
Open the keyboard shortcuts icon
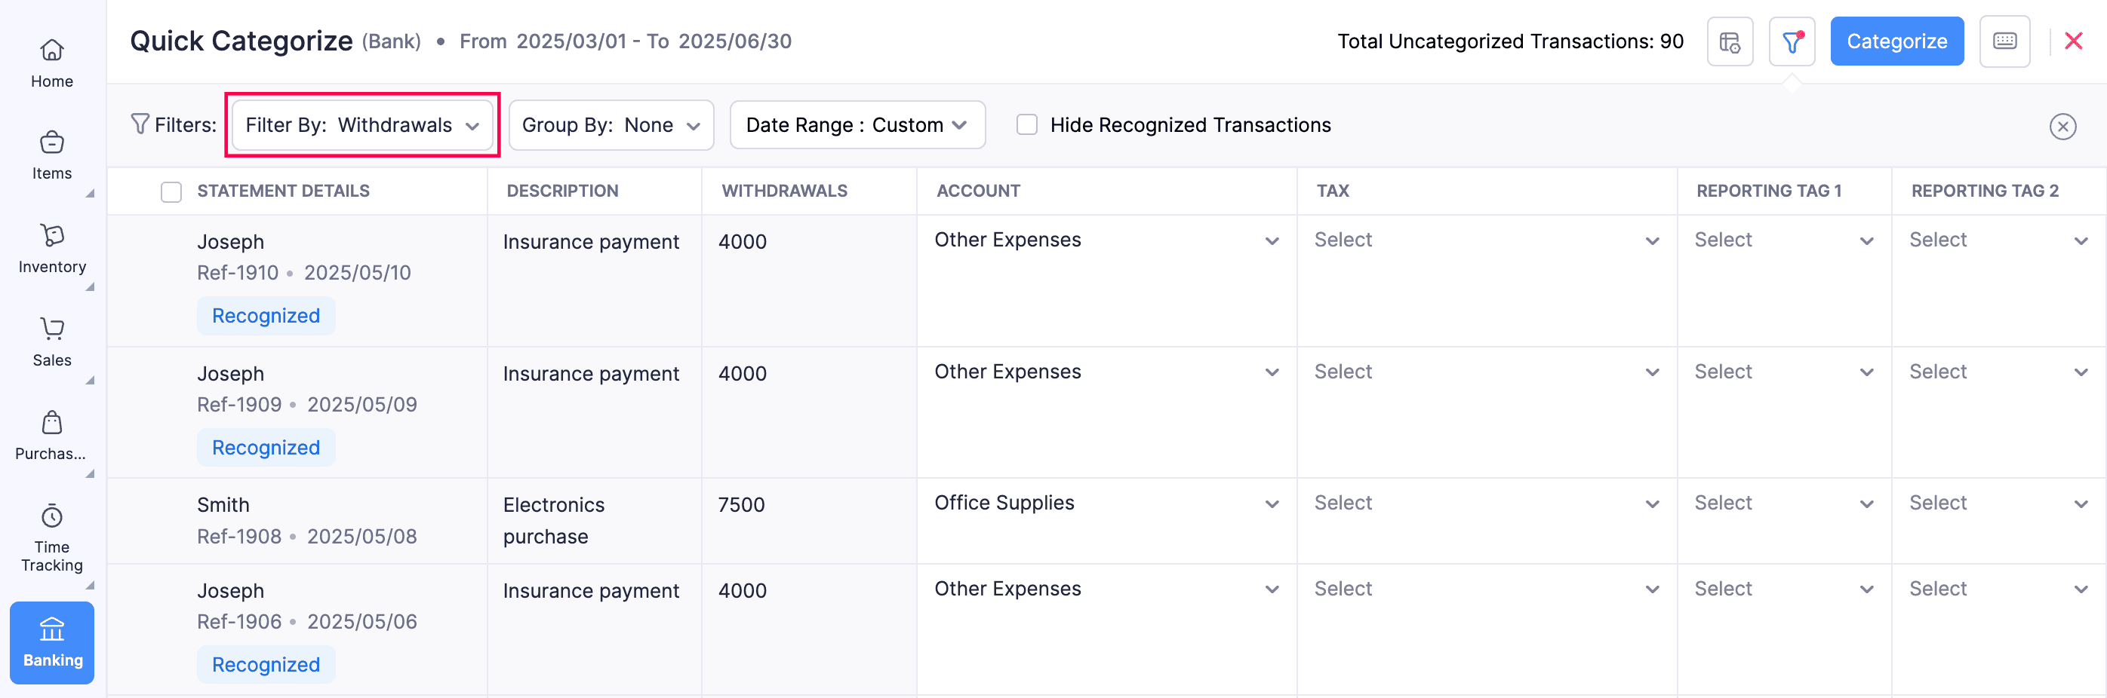point(2005,41)
